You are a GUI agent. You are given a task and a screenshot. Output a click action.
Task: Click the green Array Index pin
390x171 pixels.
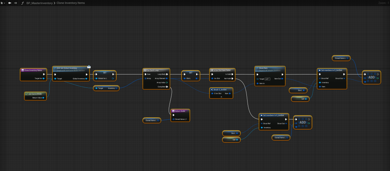pos(167,82)
